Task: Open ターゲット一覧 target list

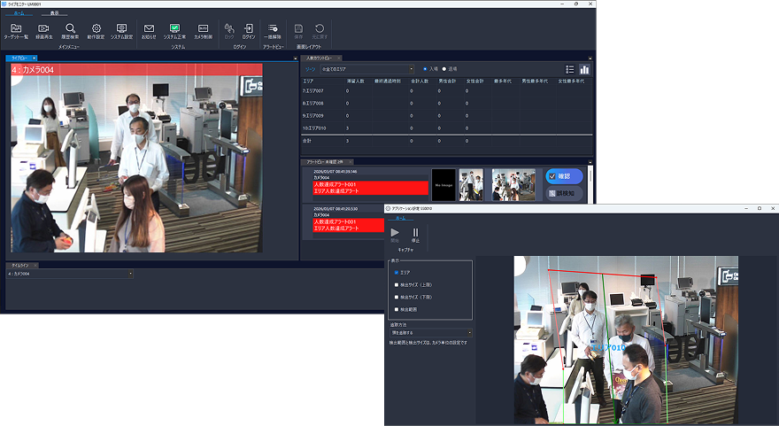Action: click(x=16, y=31)
